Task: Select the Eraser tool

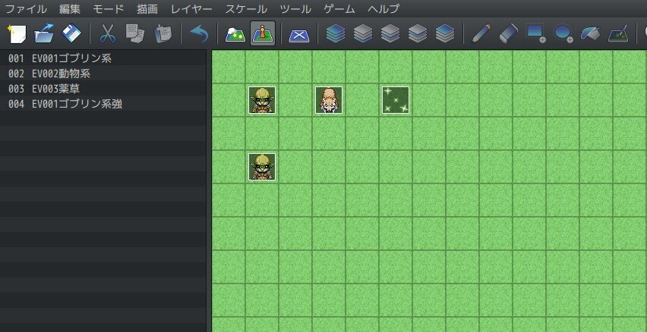Action: coord(508,34)
